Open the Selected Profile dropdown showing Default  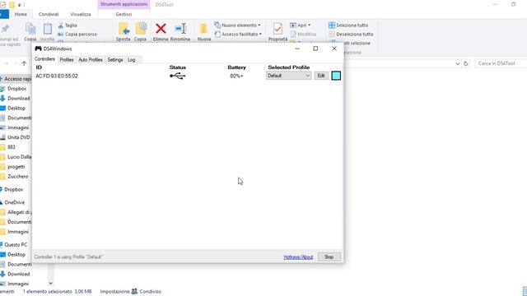click(x=289, y=76)
